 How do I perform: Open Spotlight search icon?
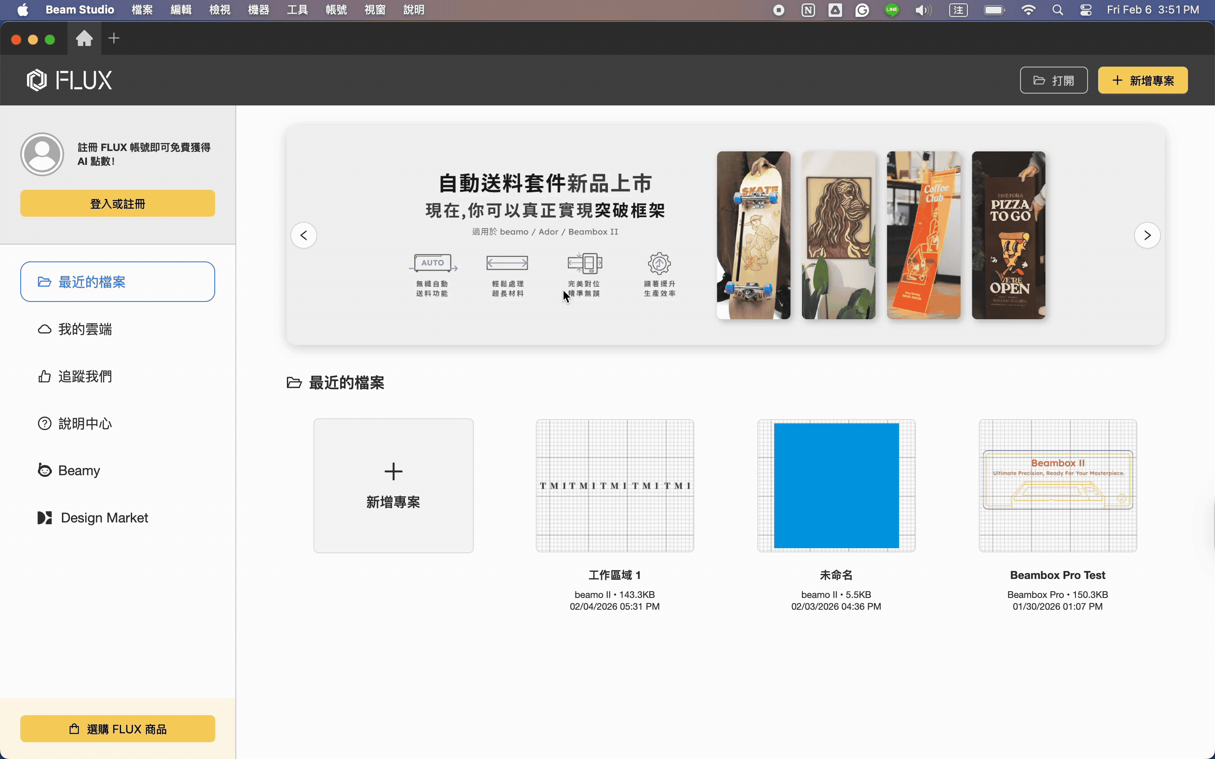pyautogui.click(x=1057, y=10)
